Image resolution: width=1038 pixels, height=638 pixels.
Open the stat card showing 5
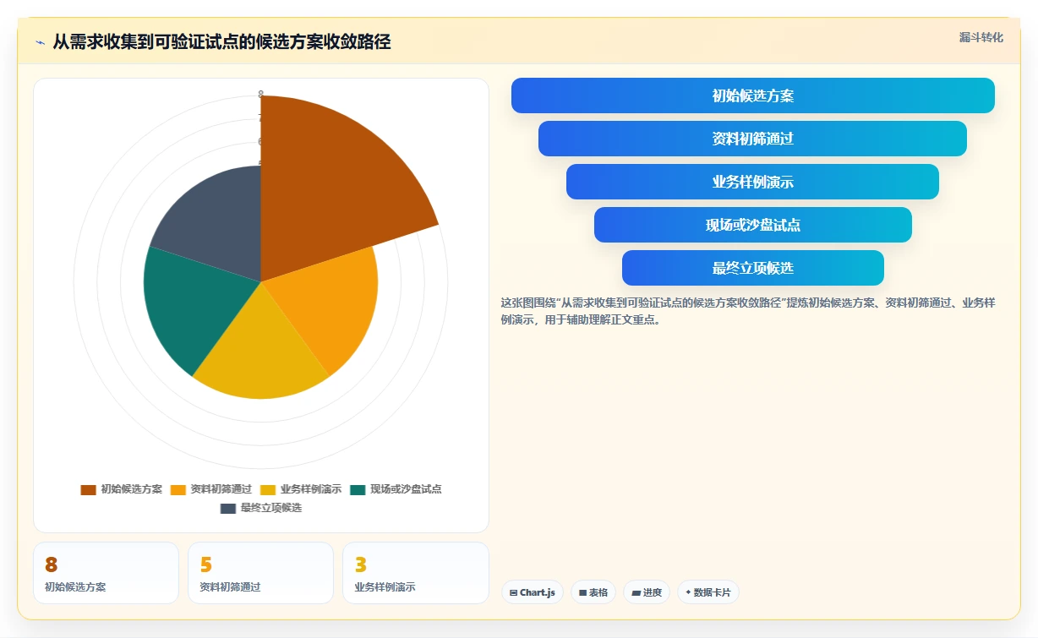click(260, 573)
